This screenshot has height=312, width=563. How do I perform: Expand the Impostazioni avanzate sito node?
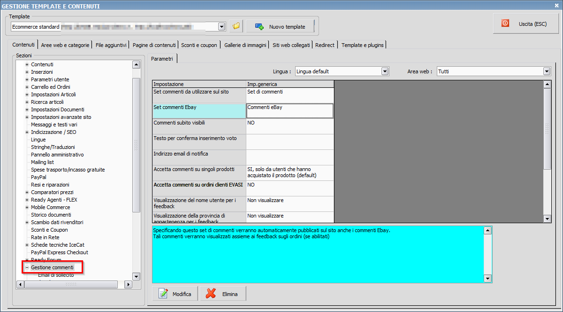pyautogui.click(x=27, y=117)
